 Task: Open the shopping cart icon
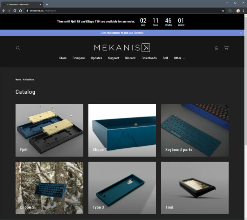coord(227,47)
